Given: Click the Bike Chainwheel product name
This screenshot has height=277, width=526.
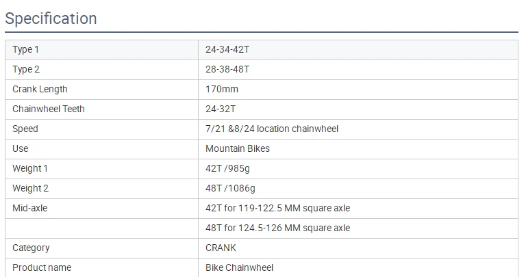Looking at the screenshot, I should tap(239, 268).
